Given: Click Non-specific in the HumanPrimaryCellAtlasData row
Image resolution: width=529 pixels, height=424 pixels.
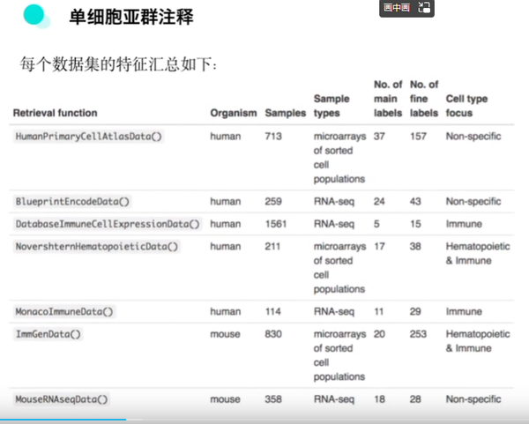Looking at the screenshot, I should [473, 137].
